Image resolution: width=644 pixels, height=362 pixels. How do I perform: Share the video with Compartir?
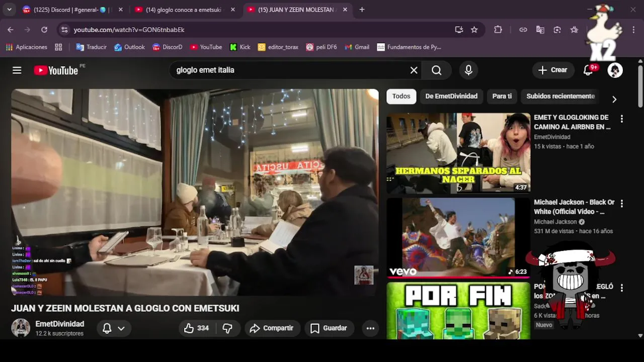[x=272, y=328]
